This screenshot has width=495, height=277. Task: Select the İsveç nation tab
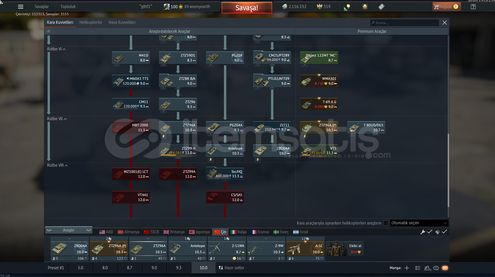click(281, 232)
